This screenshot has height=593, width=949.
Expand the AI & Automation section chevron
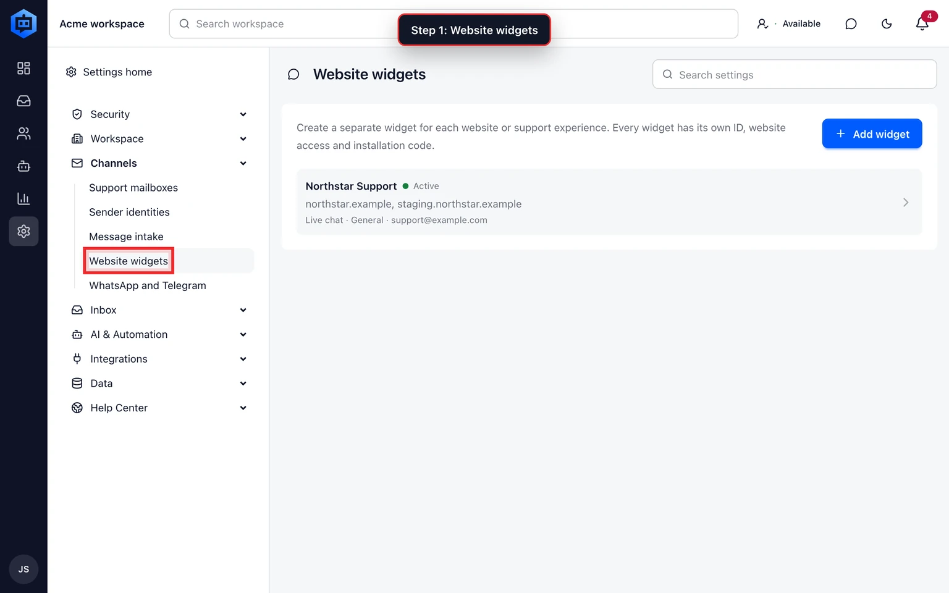(x=243, y=335)
